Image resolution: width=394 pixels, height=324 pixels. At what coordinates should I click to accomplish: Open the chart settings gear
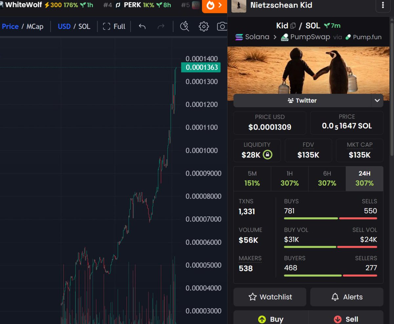click(204, 26)
